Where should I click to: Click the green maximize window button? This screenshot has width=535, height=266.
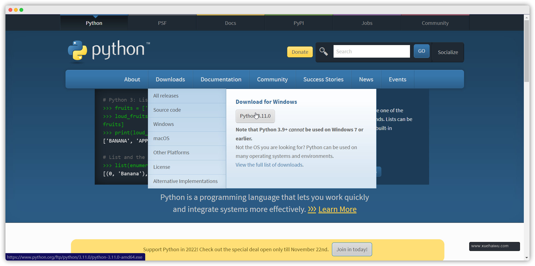pos(21,10)
